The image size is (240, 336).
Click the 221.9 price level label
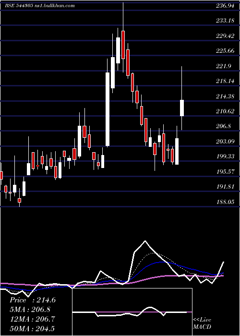225,66
